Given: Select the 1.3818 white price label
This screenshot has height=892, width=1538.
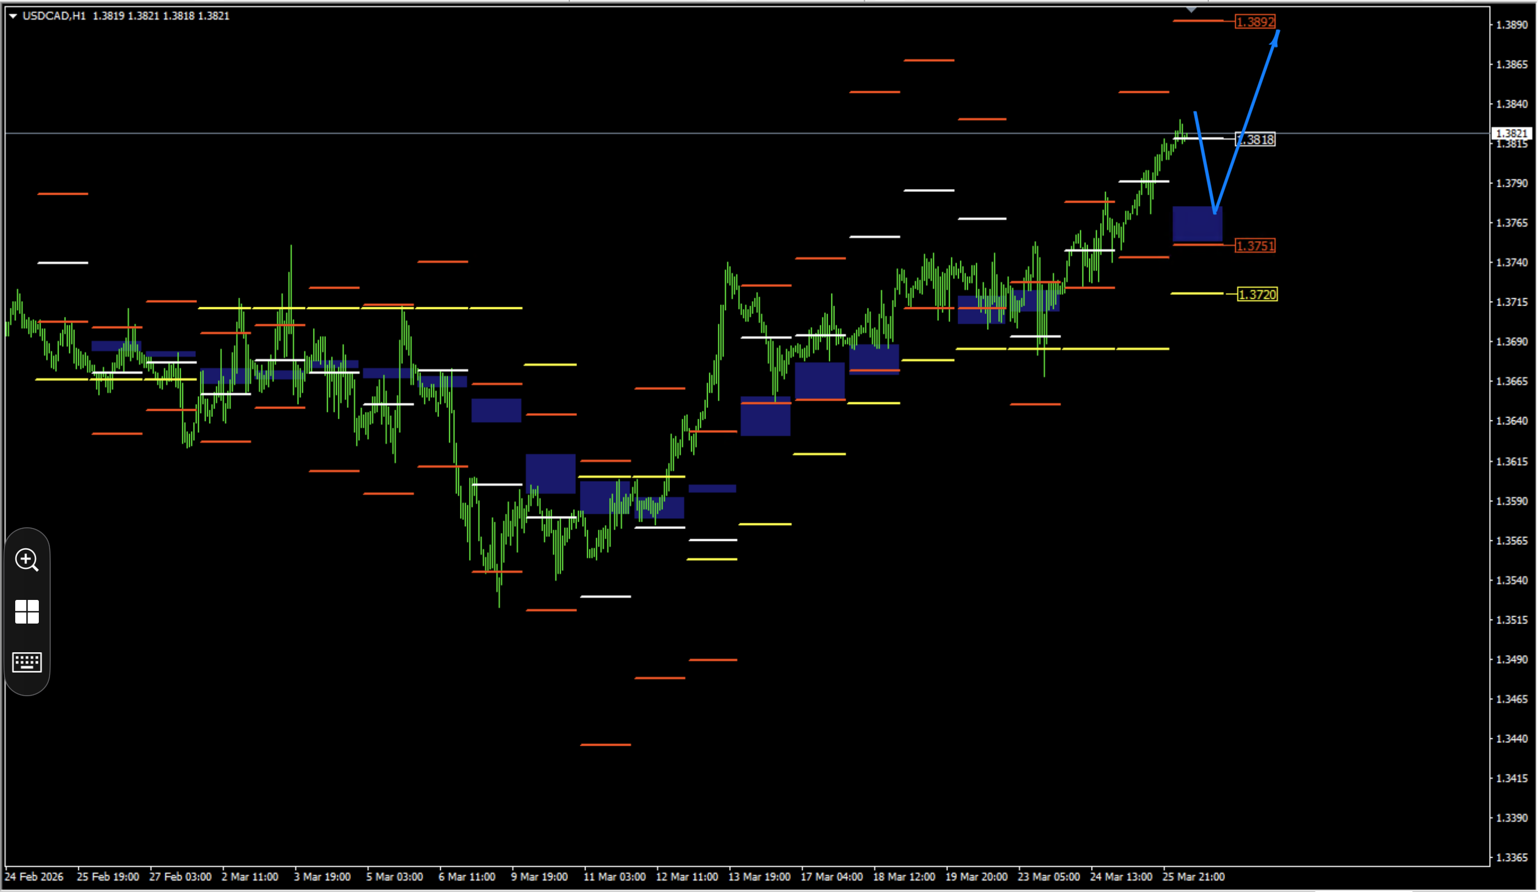Looking at the screenshot, I should click(1255, 140).
